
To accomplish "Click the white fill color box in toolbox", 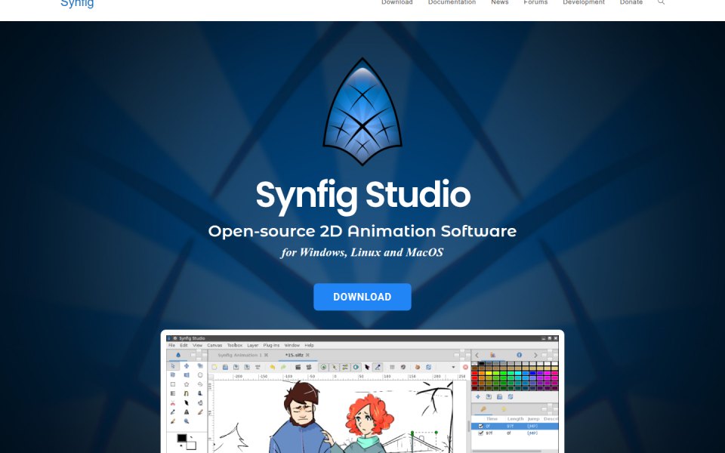I will (x=191, y=445).
